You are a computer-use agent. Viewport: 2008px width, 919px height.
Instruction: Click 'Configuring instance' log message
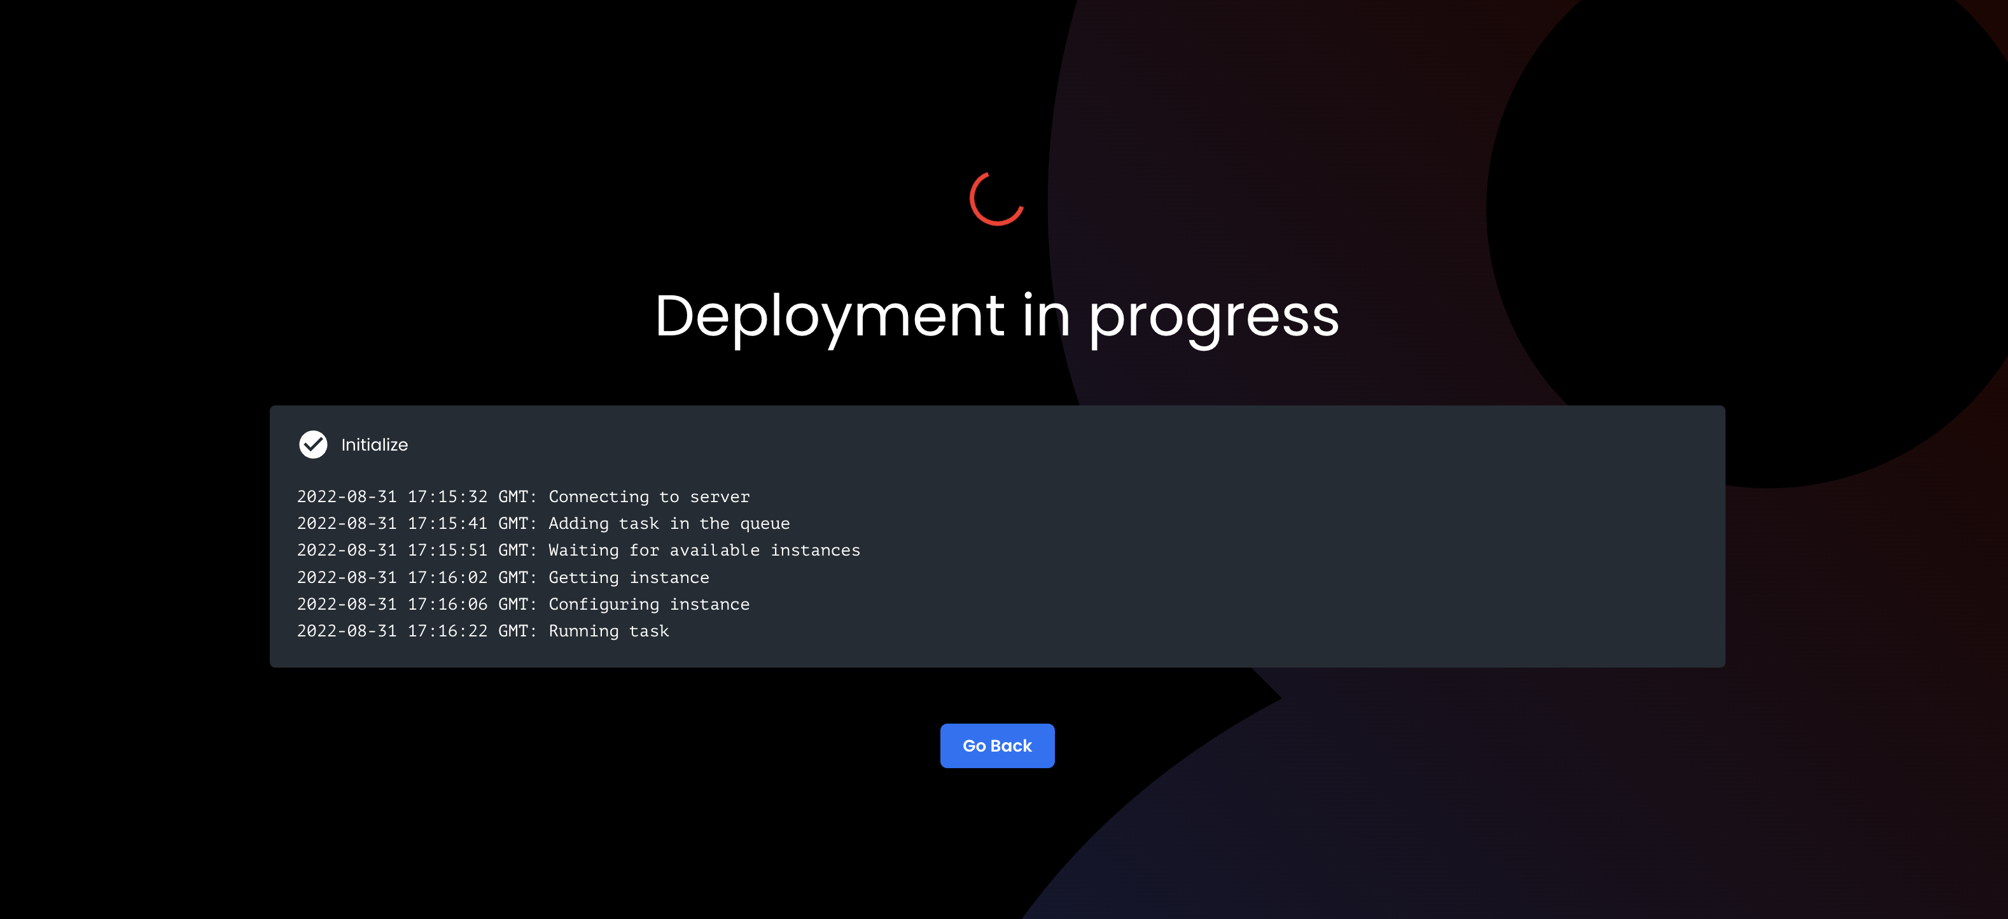coord(648,604)
